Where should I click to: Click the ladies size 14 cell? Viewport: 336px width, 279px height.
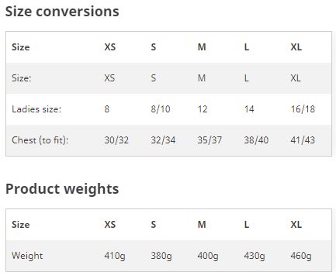tap(249, 109)
